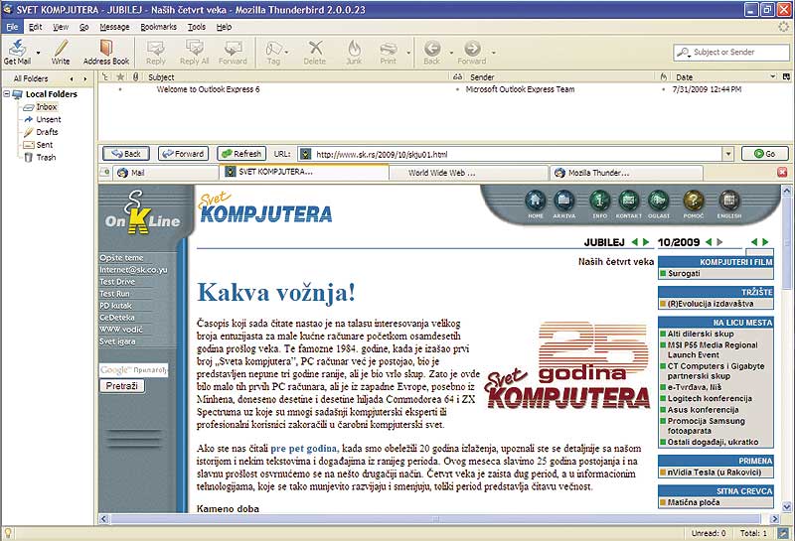Viewport: 795px width, 541px height.
Task: Click the starred column header icon
Action: pyautogui.click(x=120, y=77)
